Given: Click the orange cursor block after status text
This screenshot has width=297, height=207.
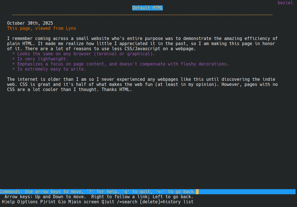Looking at the screenshot, I should tap(197, 192).
